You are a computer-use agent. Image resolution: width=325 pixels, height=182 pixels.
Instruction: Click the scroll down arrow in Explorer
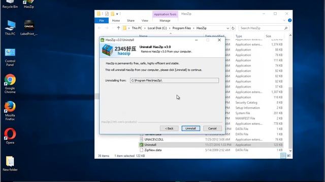pos(290,151)
